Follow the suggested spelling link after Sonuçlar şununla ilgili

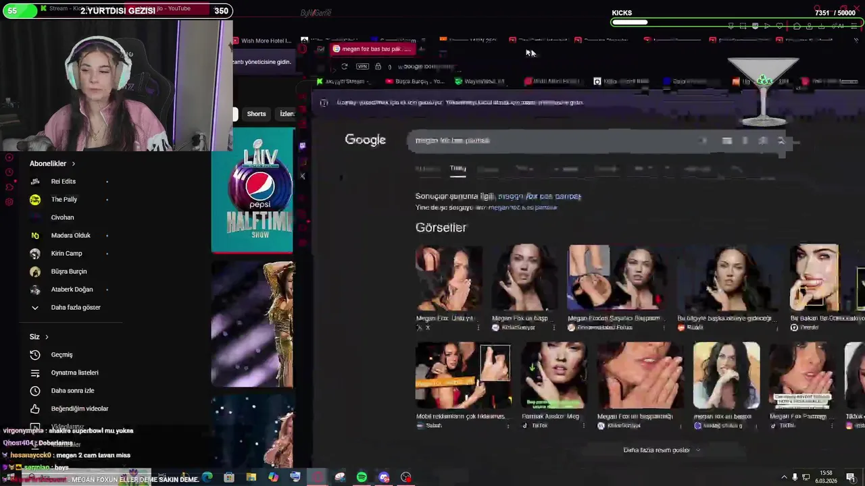[x=539, y=196]
